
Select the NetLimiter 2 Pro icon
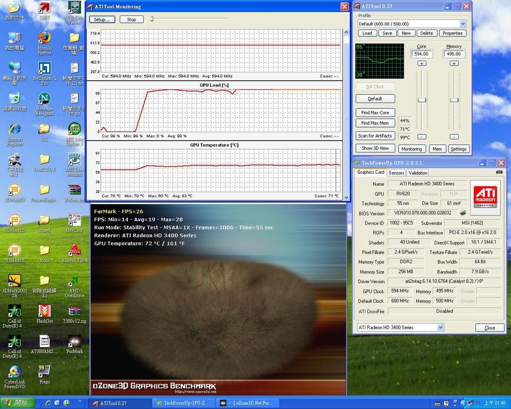coord(44,73)
